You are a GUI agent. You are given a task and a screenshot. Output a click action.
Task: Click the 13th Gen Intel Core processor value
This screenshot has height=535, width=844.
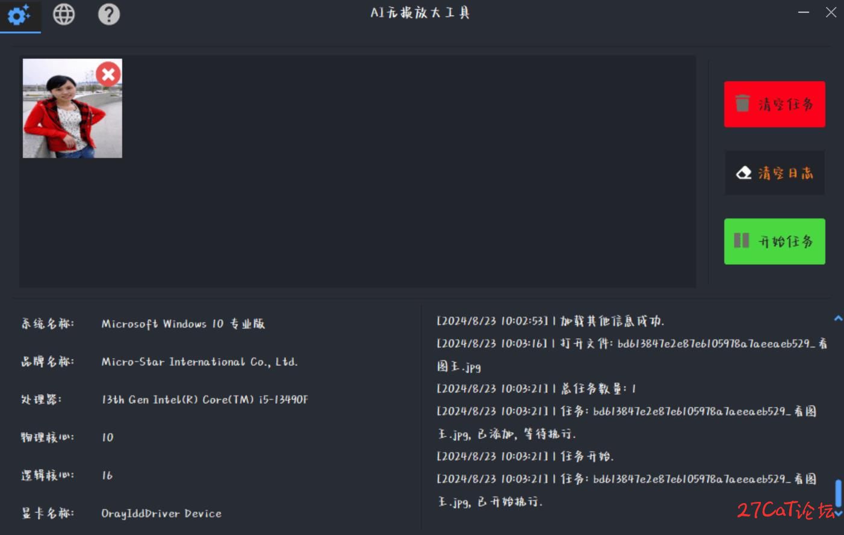point(205,400)
